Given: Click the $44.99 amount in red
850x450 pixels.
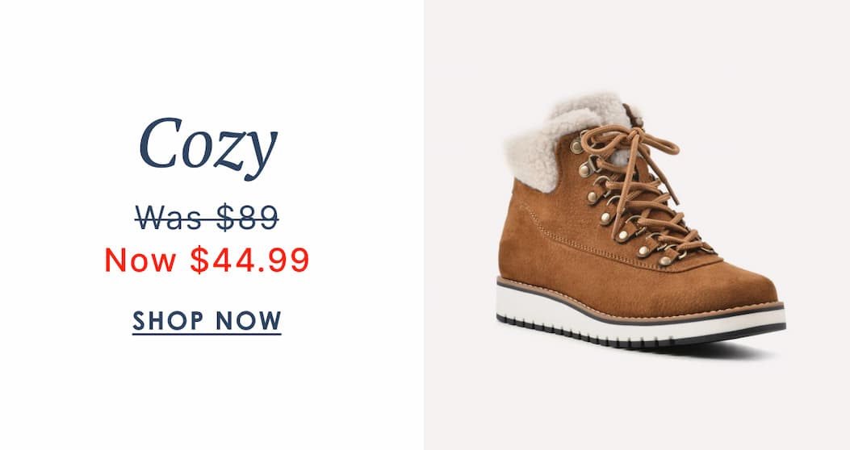Looking at the screenshot, I should pos(249,260).
